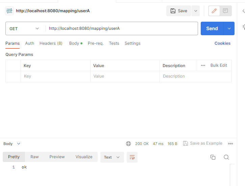Select the Visualize response view
245x186 pixels.
coord(84,157)
